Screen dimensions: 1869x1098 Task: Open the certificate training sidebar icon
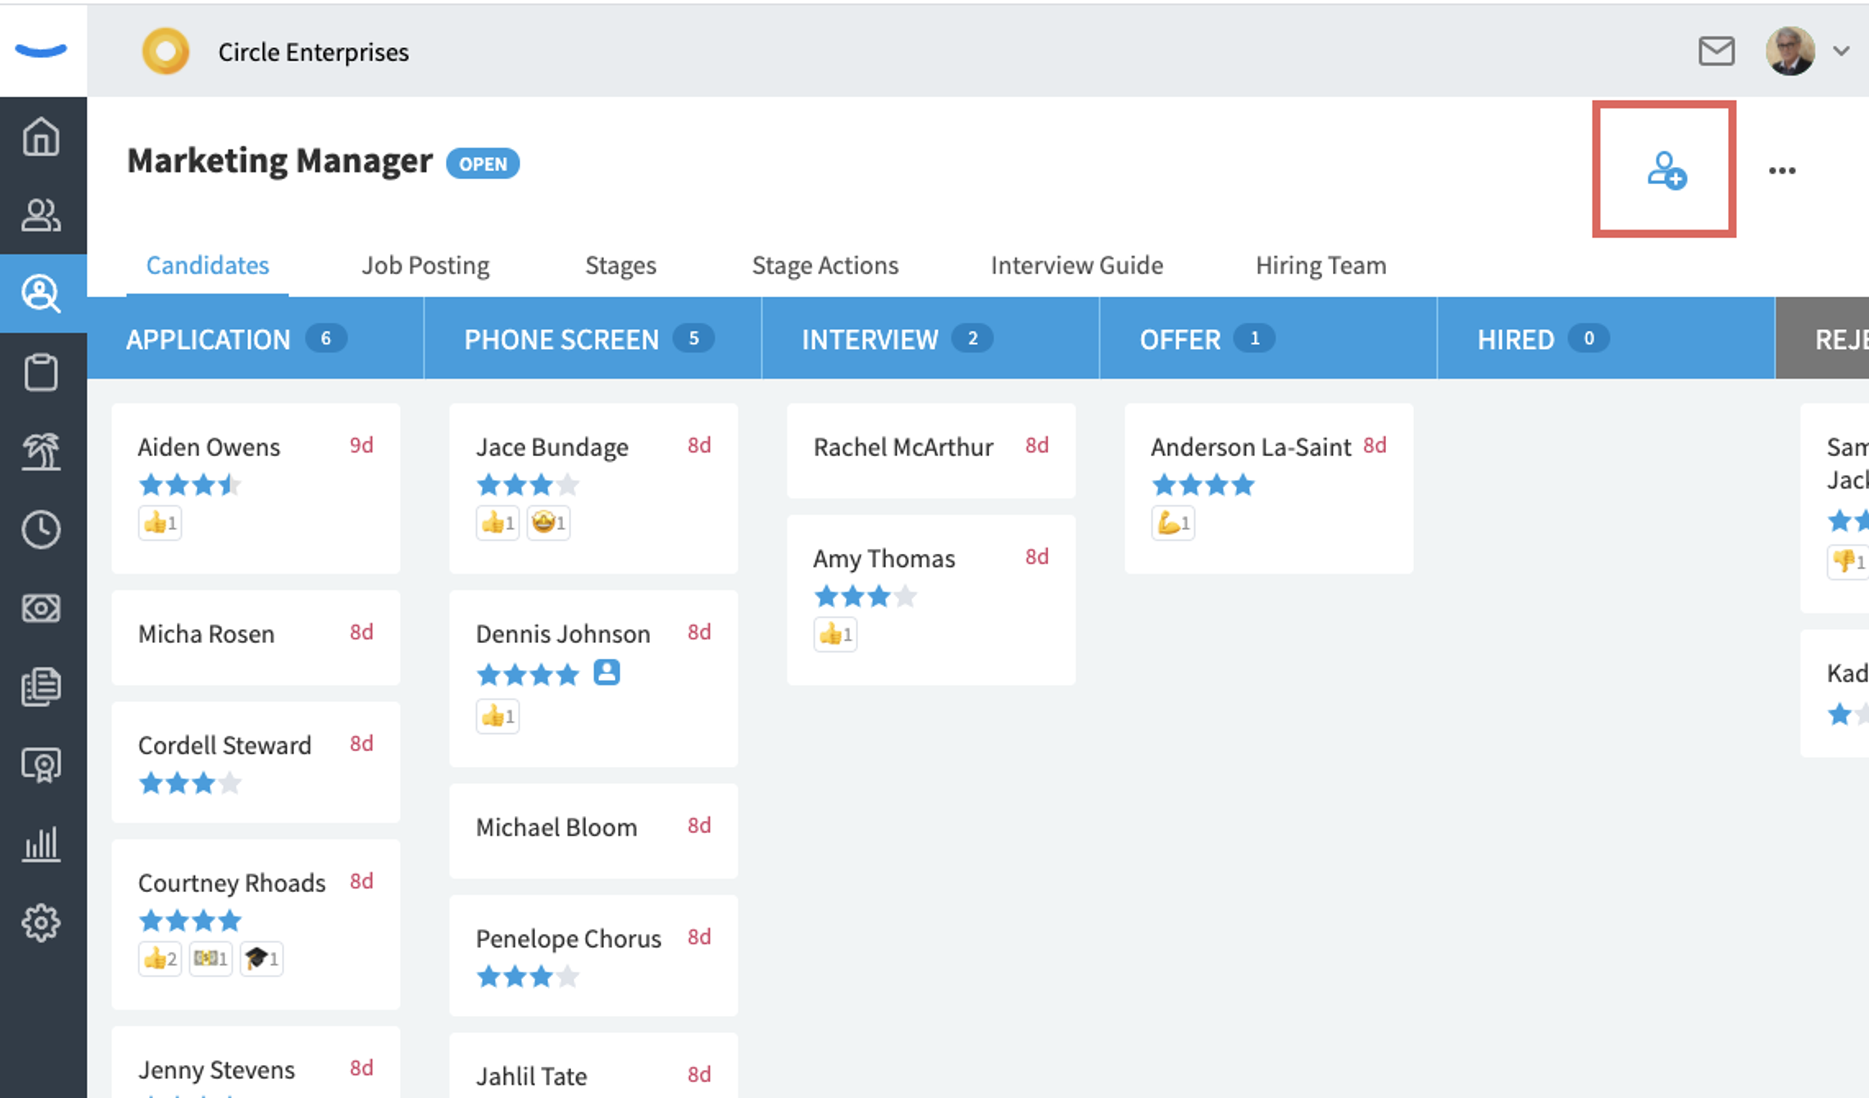pos(41,765)
